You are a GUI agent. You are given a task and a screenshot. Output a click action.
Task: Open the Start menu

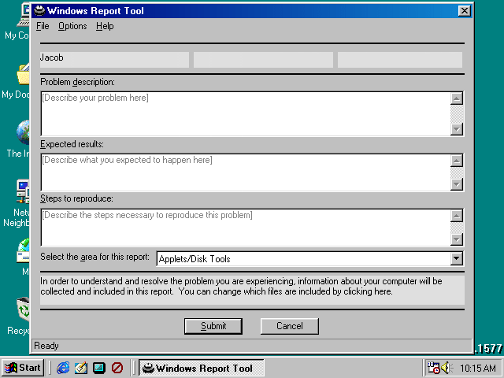point(23,368)
